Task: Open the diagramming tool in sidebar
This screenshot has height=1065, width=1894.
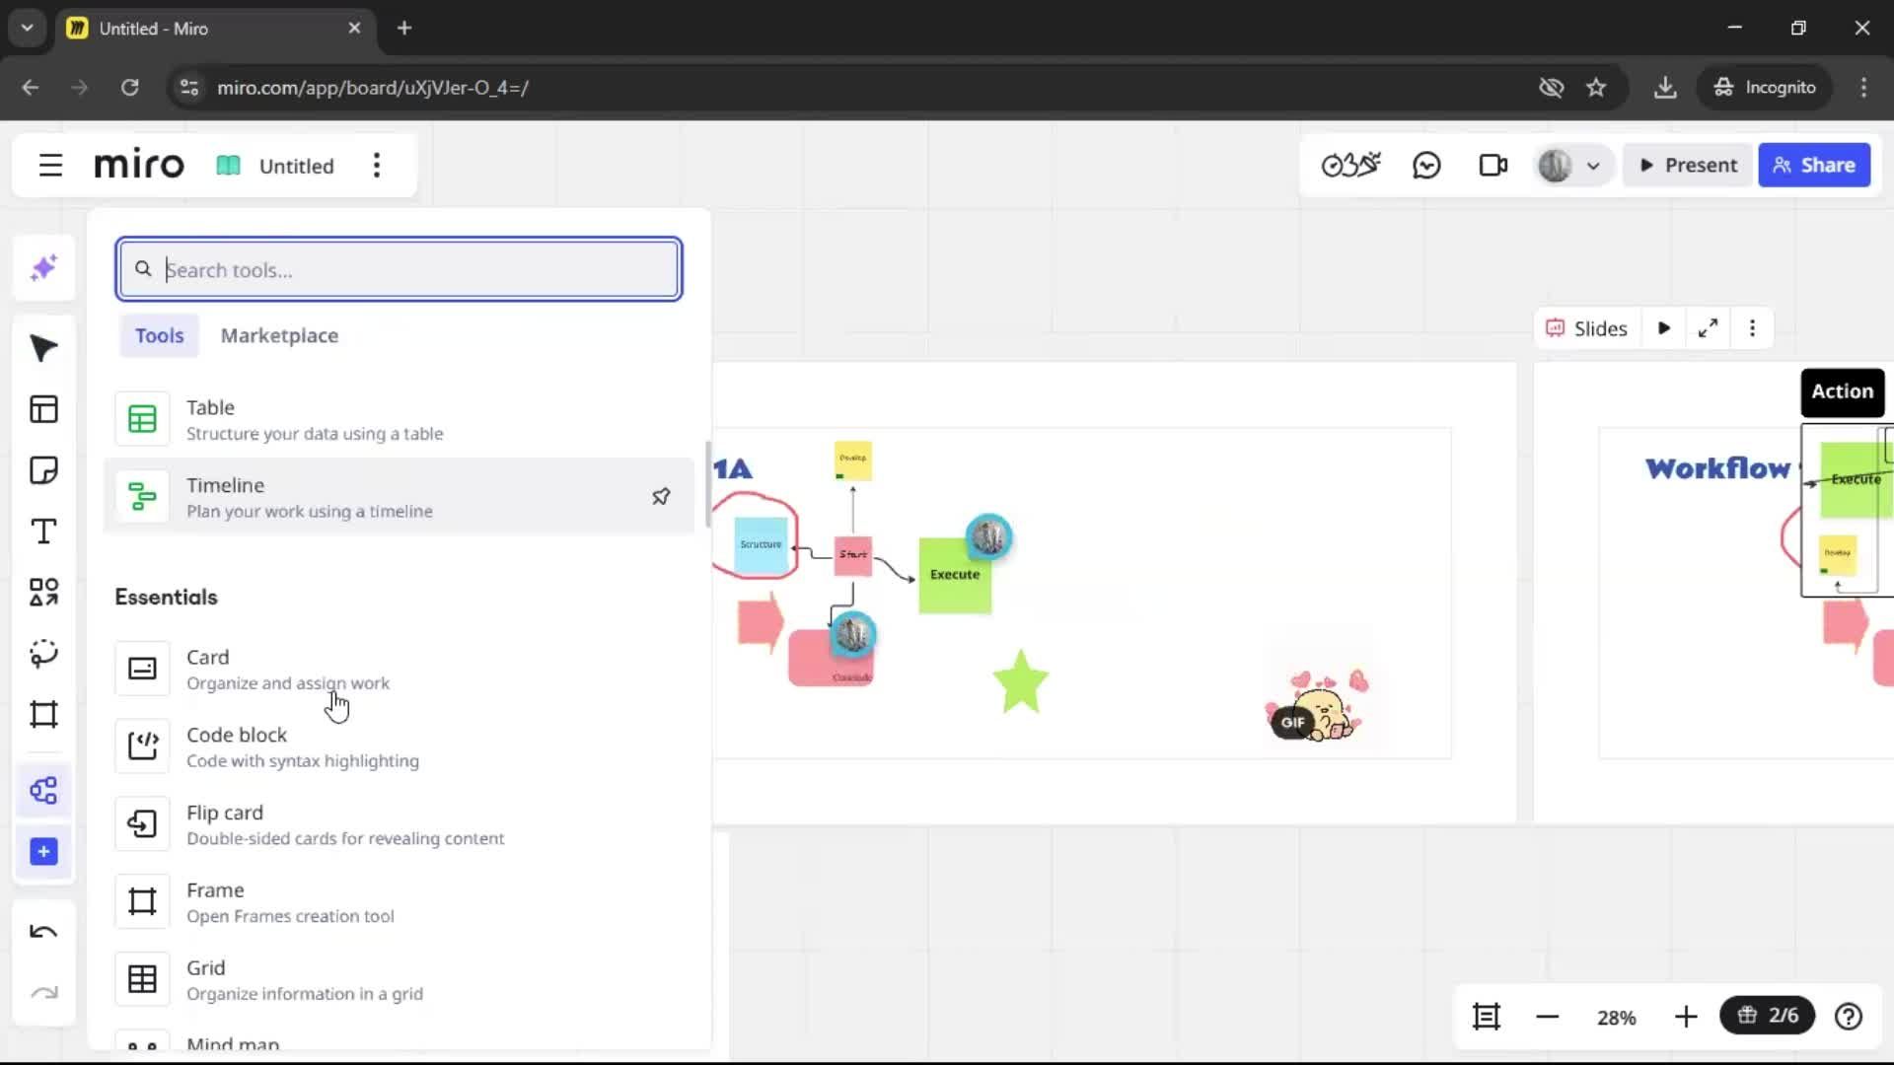Action: click(x=43, y=791)
